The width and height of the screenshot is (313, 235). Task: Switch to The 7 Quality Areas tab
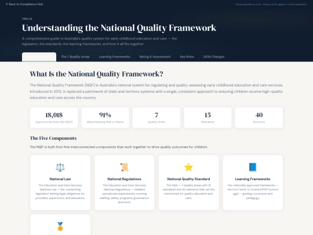pyautogui.click(x=75, y=57)
